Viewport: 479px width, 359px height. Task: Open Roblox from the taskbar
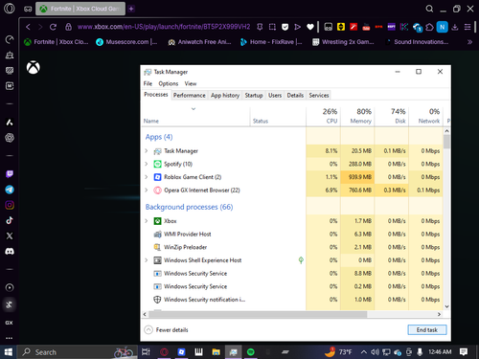[181, 352]
